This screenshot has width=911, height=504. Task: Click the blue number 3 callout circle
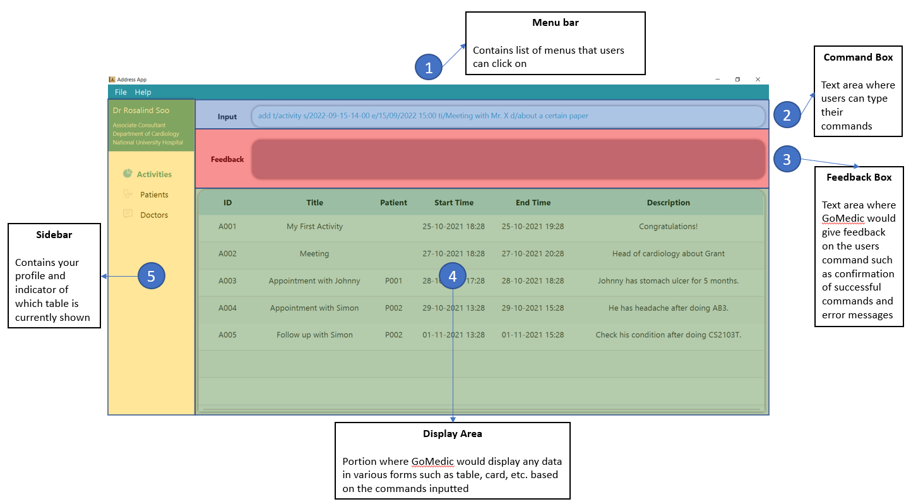tap(787, 160)
